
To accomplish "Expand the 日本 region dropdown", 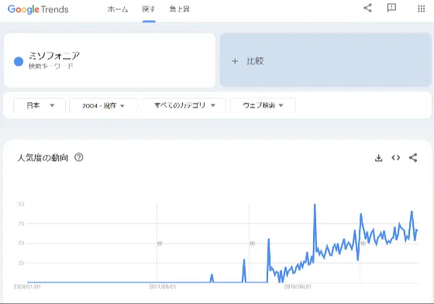I will 40,105.
